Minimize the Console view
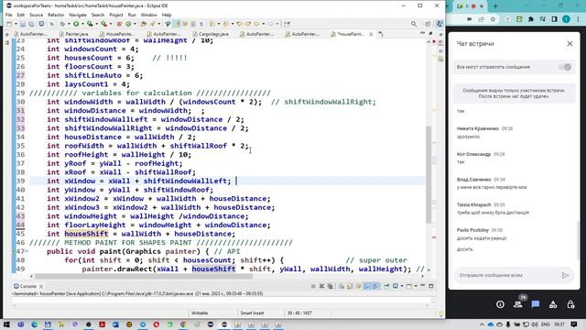The width and height of the screenshot is (586, 330). pos(423,286)
